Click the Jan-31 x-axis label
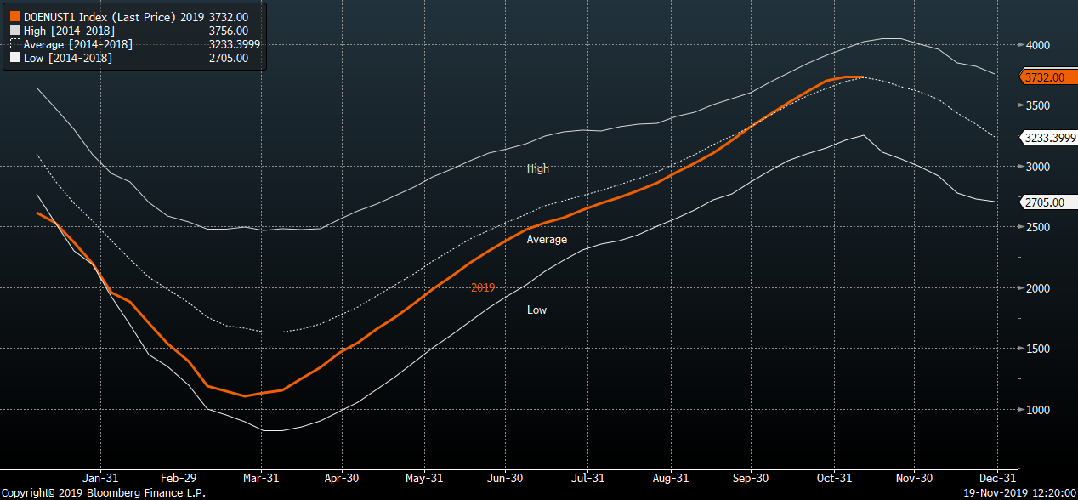This screenshot has height=500, width=1078. [99, 479]
